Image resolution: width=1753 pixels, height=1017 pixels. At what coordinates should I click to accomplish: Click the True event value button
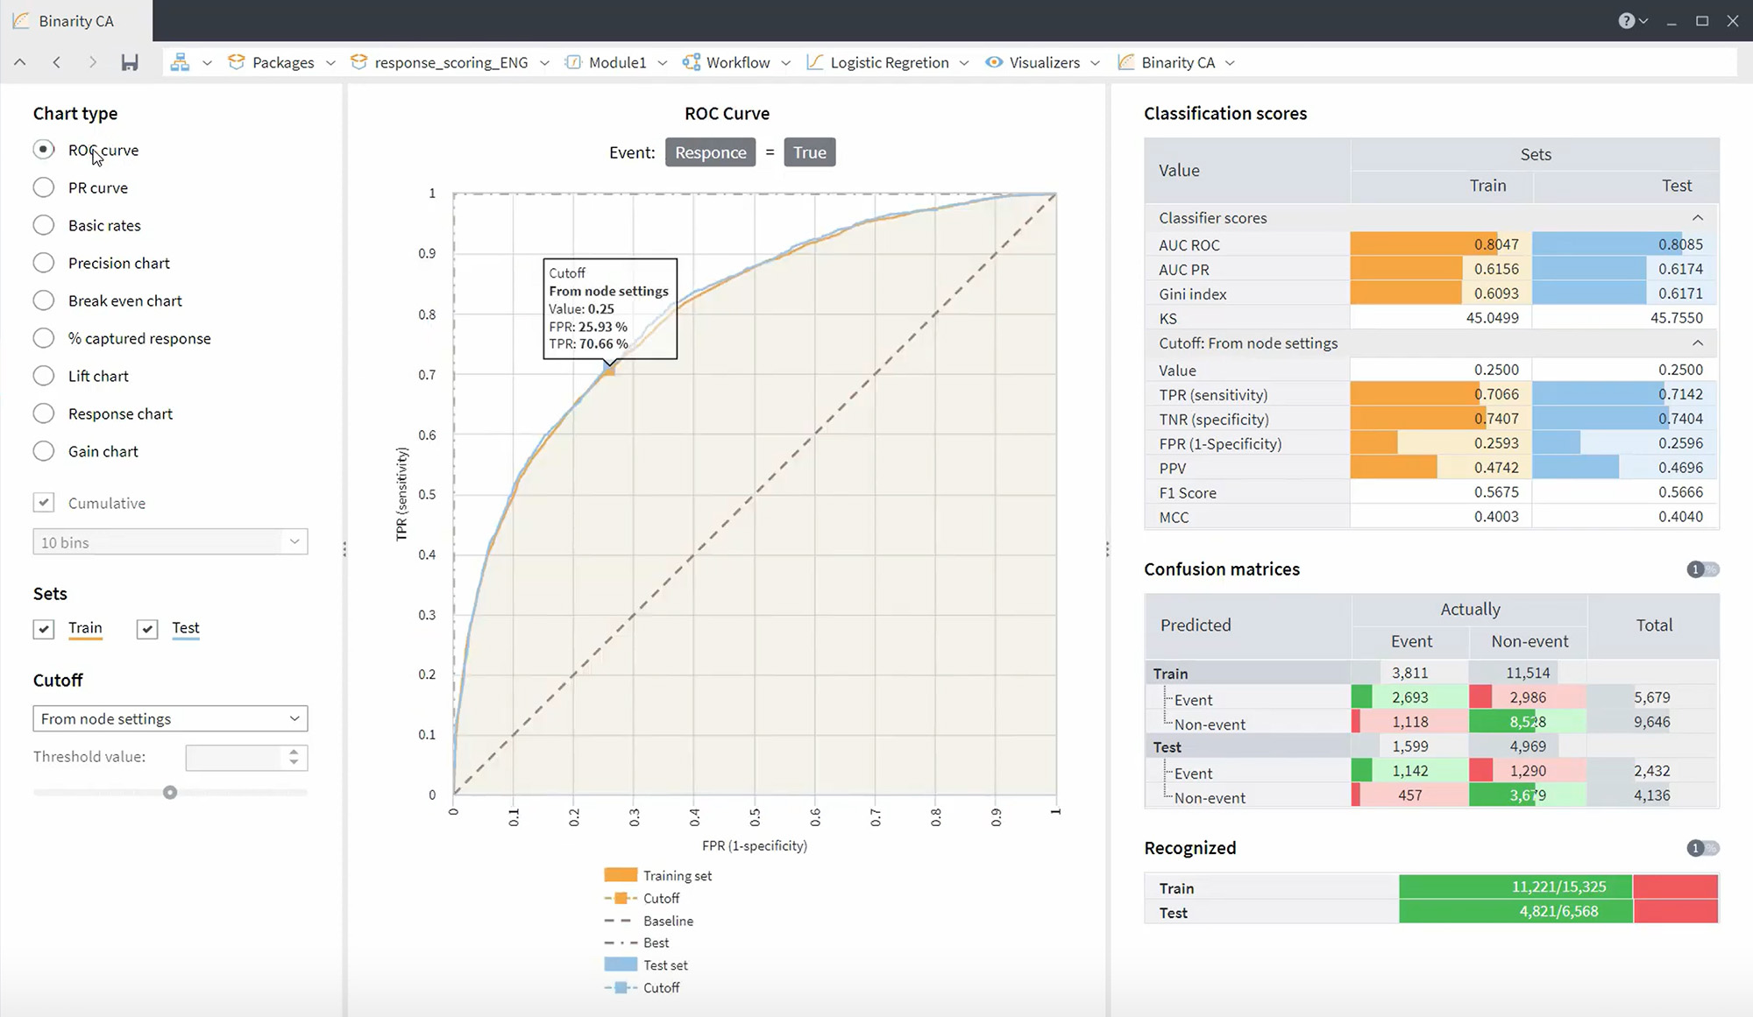pos(809,152)
